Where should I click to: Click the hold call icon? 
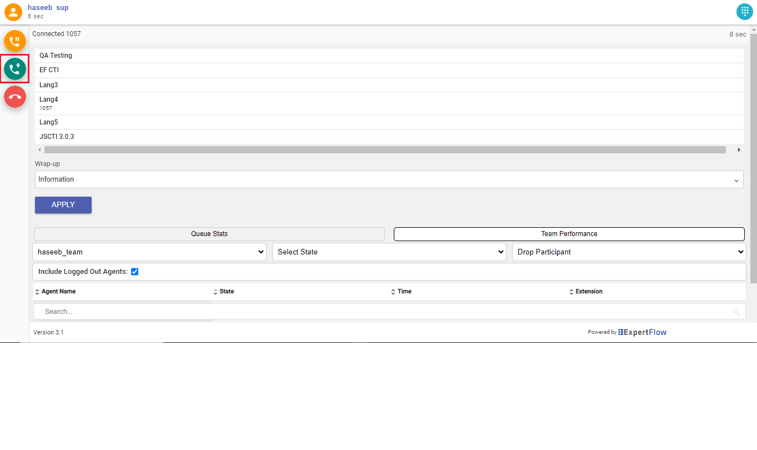pyautogui.click(x=15, y=41)
